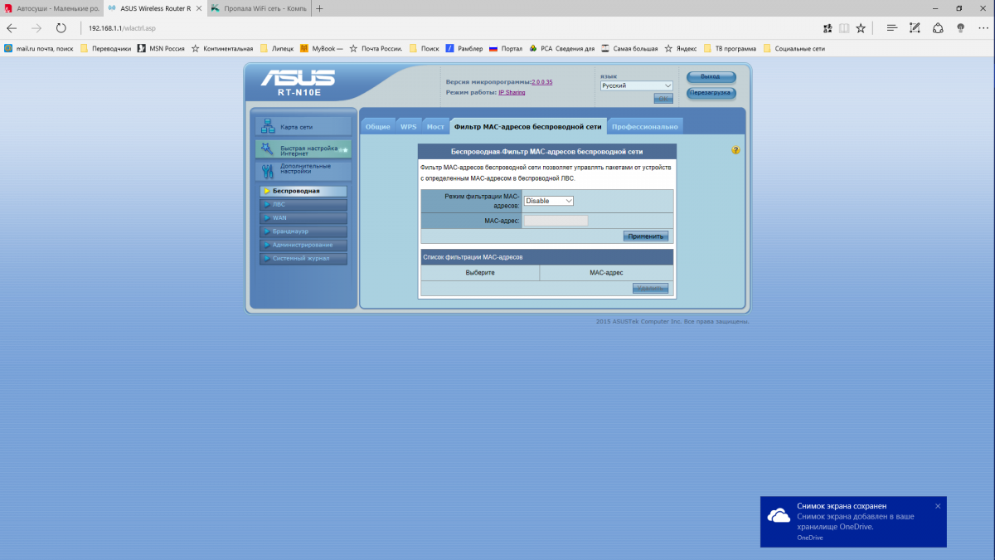Open the Общие tab
995x560 pixels.
377,127
